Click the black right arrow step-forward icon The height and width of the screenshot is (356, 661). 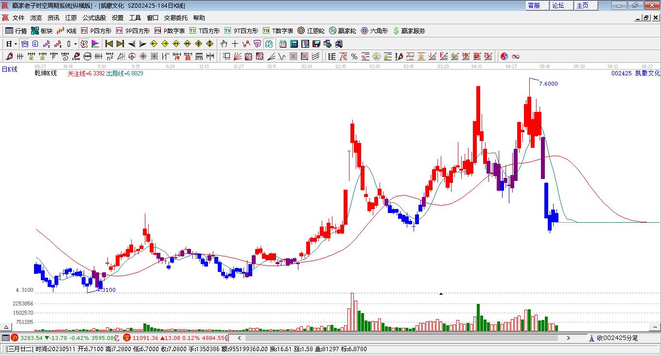143,44
